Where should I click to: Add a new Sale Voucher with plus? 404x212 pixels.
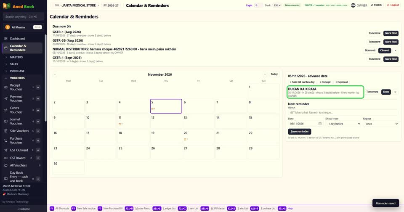[38, 131]
